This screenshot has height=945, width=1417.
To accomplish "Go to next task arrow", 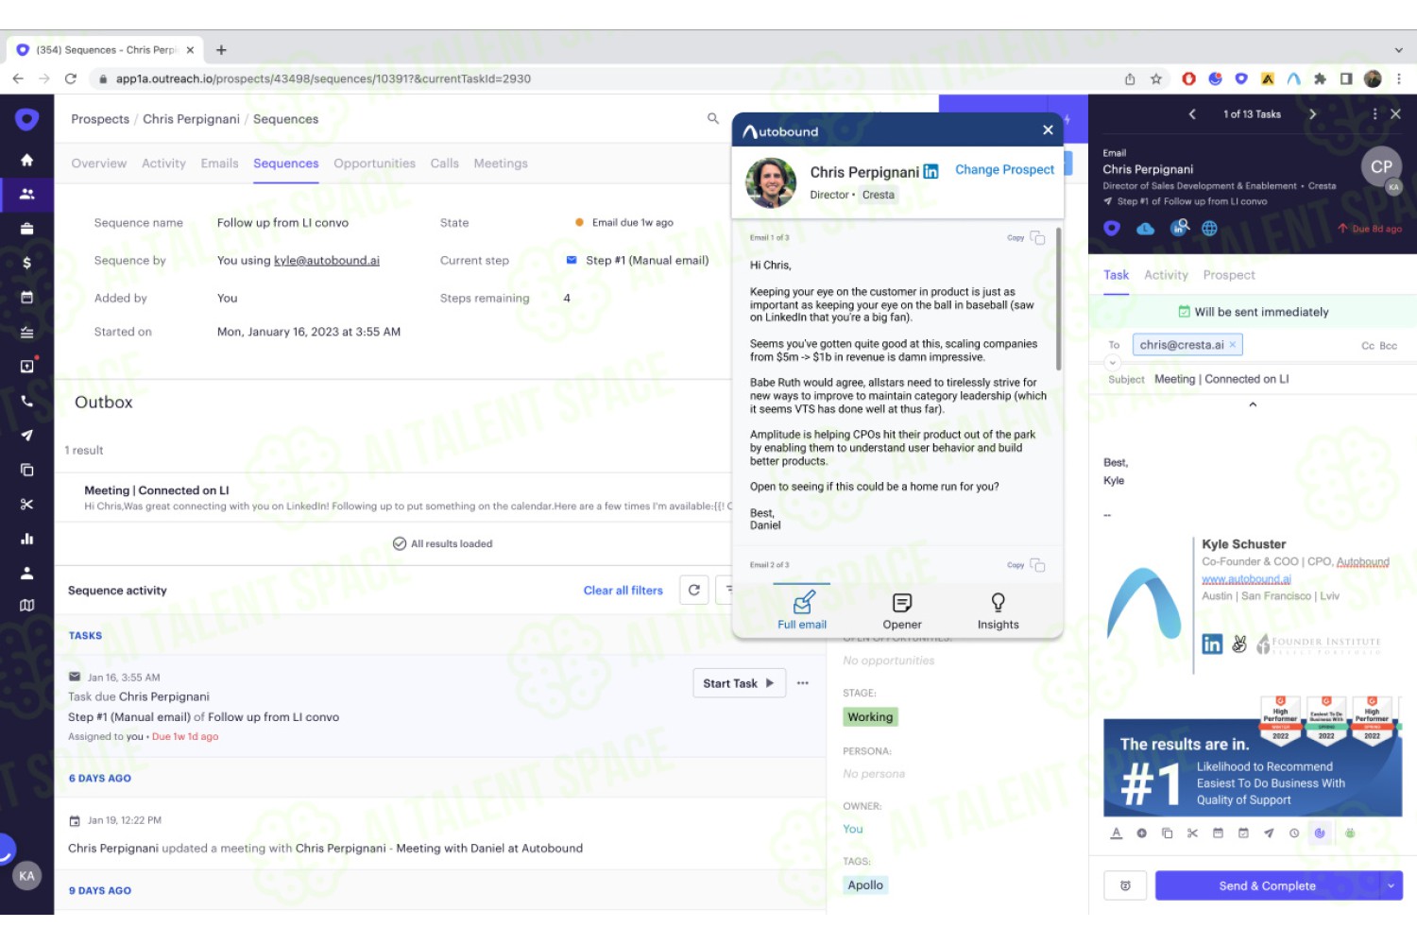I will (1312, 113).
